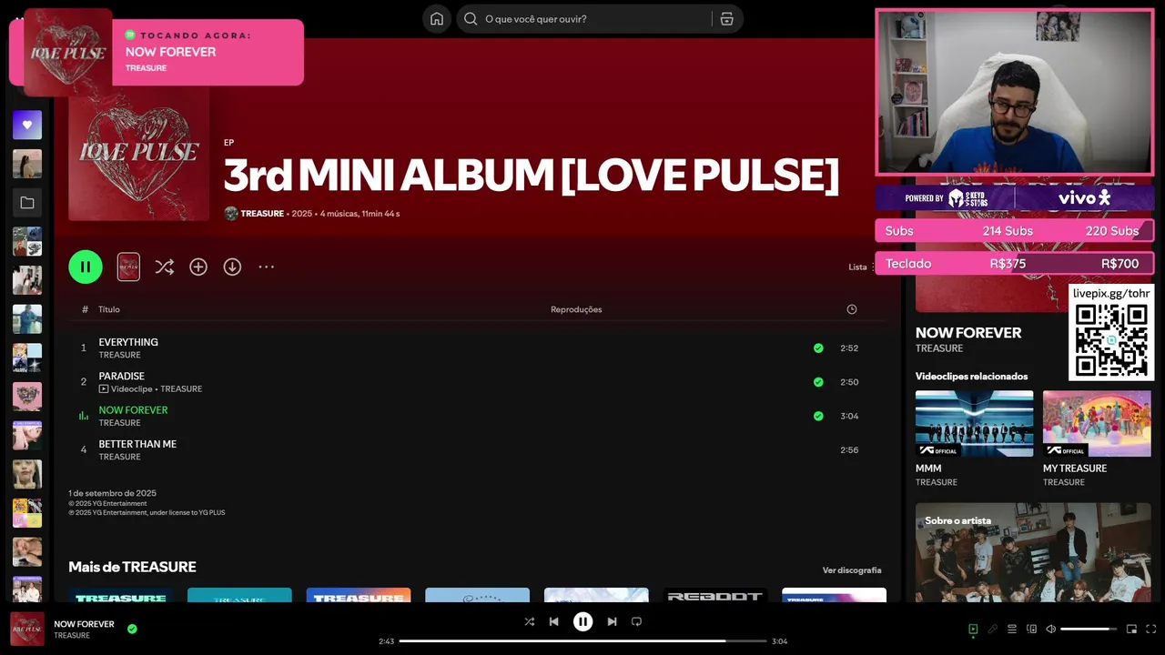Pause playback with the green album button
Image resolution: width=1165 pixels, height=655 pixels.
coord(86,267)
